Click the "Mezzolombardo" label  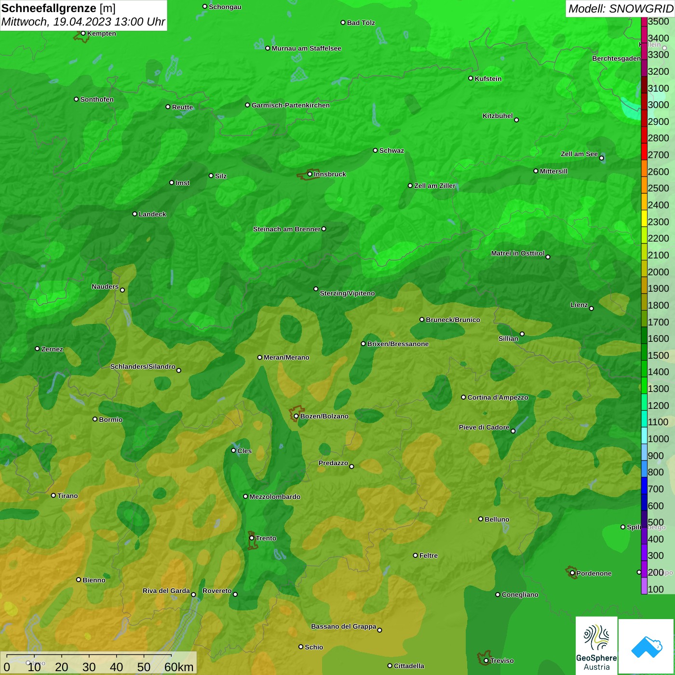pos(275,497)
